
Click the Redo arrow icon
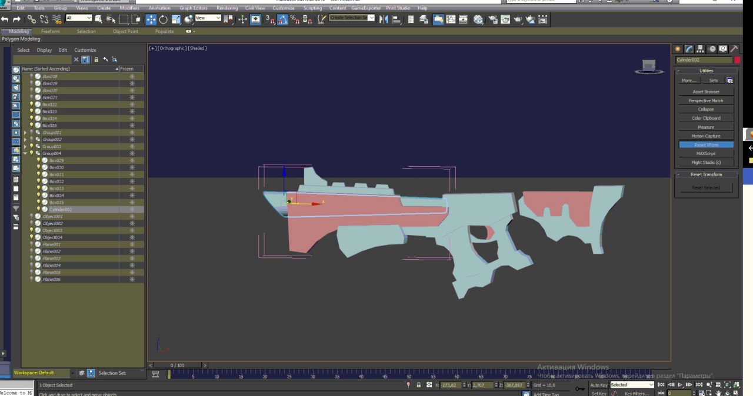[16, 19]
